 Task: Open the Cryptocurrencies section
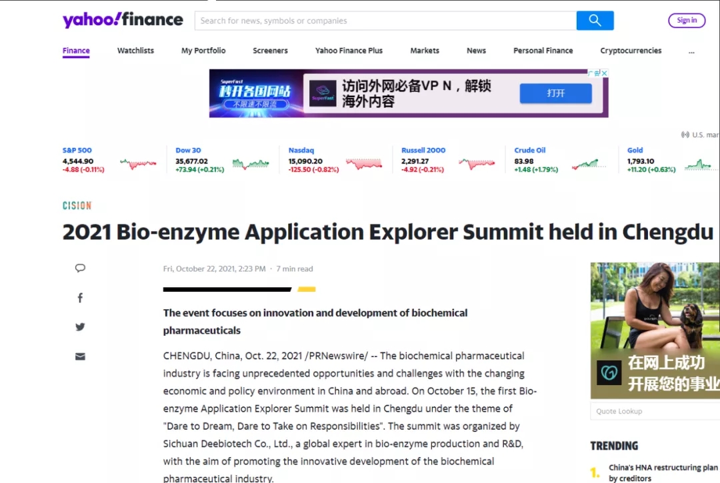pyautogui.click(x=631, y=51)
